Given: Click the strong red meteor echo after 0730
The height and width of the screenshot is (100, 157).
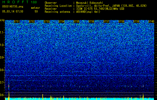Looking at the screenshot, I should pos(9,86).
